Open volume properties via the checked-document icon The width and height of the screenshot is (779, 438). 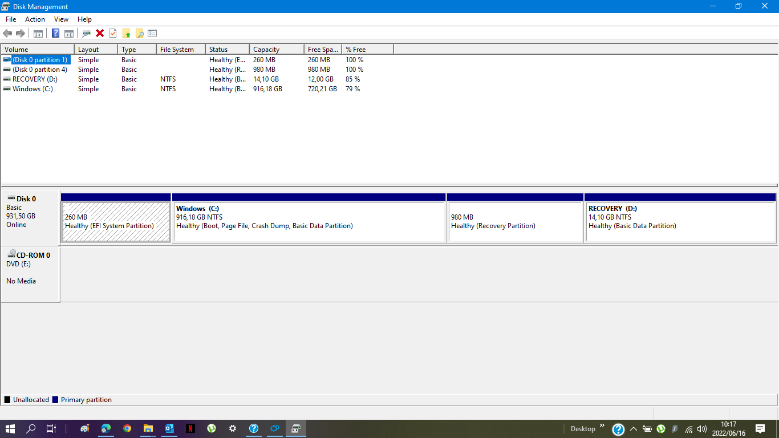(112, 33)
